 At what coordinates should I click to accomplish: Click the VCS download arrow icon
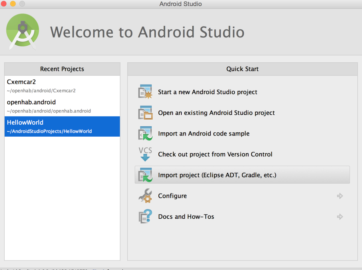point(145,154)
